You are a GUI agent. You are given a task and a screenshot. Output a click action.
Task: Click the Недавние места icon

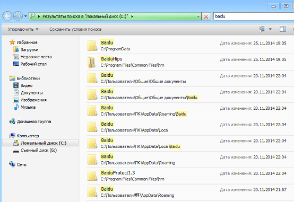[16, 57]
